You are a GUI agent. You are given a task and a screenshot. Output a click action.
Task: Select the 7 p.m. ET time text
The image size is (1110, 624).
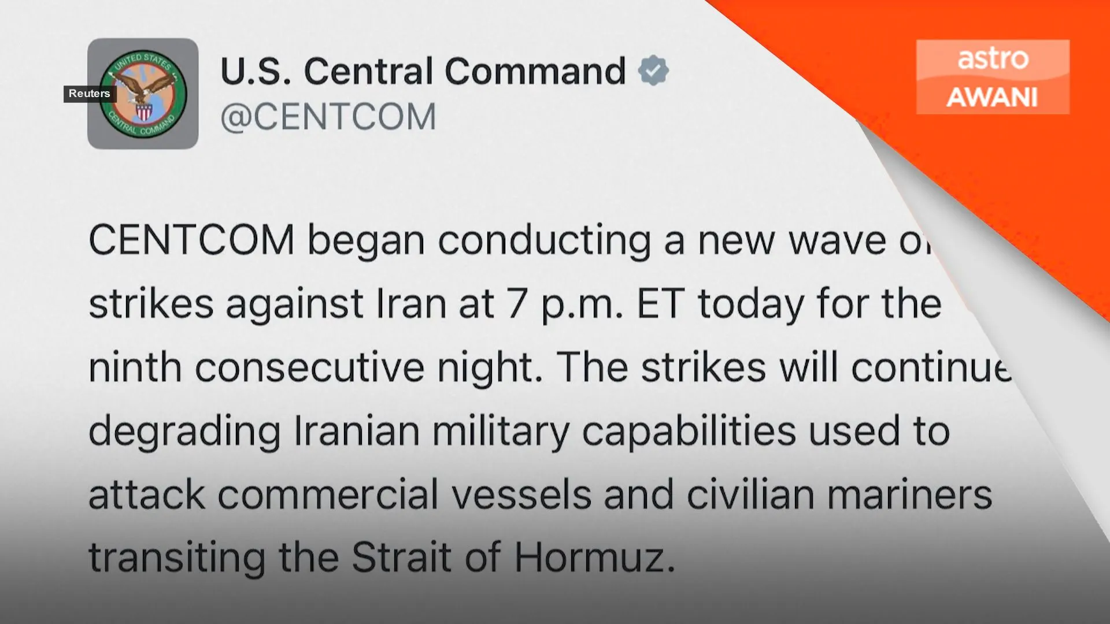[x=596, y=304]
